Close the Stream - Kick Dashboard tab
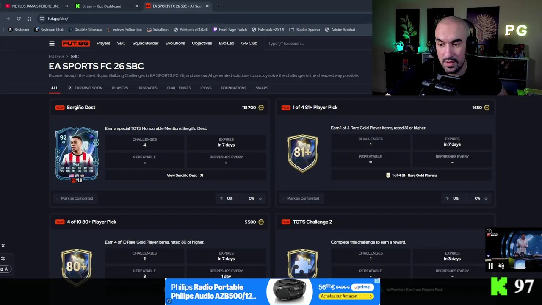 point(137,6)
